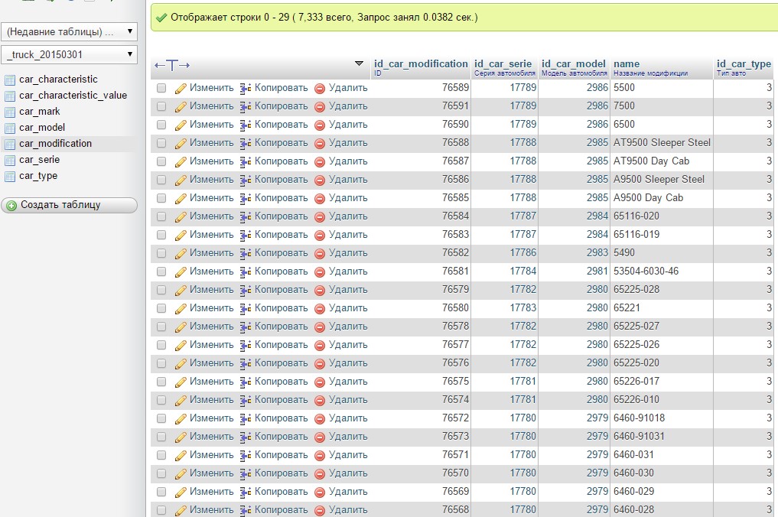Screen dimensions: 778x517
Task: Open the Недавние таблицы dropdown
Action: [70, 32]
